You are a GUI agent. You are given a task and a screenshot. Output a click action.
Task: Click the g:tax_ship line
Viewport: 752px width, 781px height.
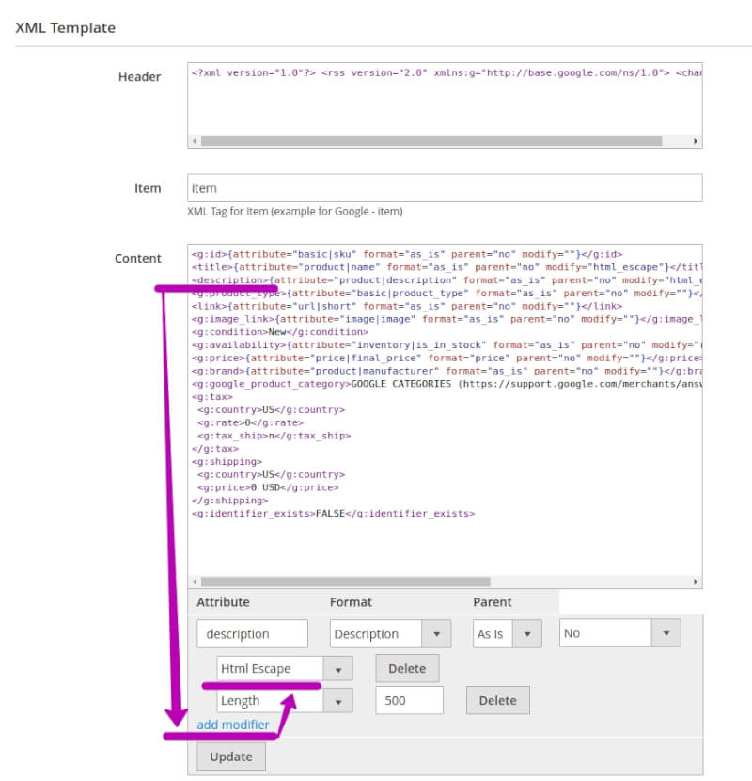point(274,436)
